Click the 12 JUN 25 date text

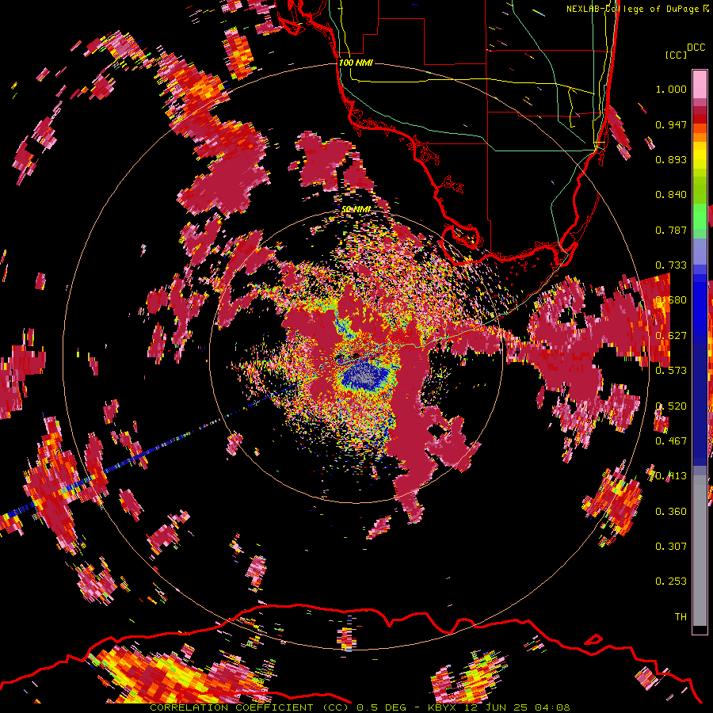(x=496, y=707)
